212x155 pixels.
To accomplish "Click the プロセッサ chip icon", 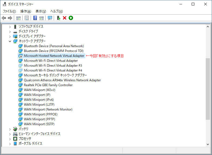I will click(15, 139).
